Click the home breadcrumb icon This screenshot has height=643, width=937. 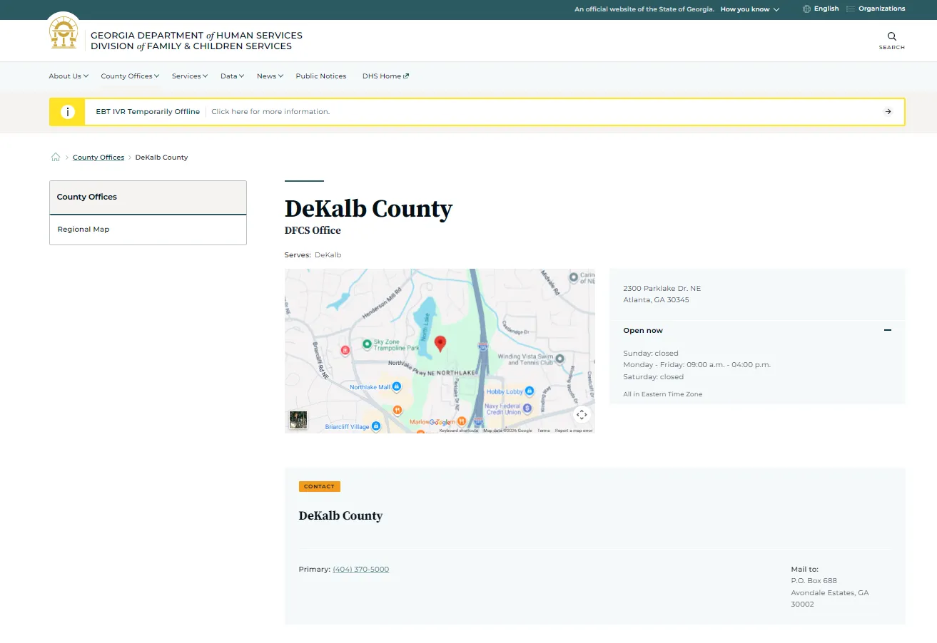coord(56,158)
